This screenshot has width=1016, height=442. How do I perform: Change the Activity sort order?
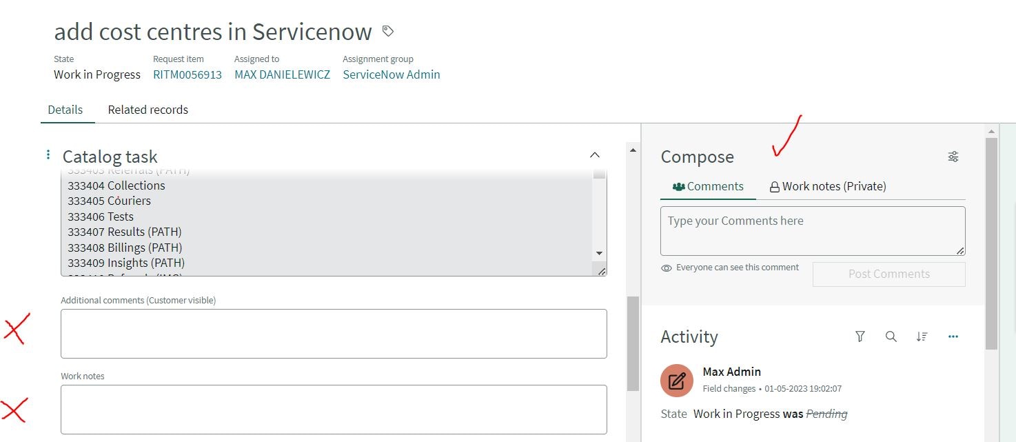click(x=922, y=336)
